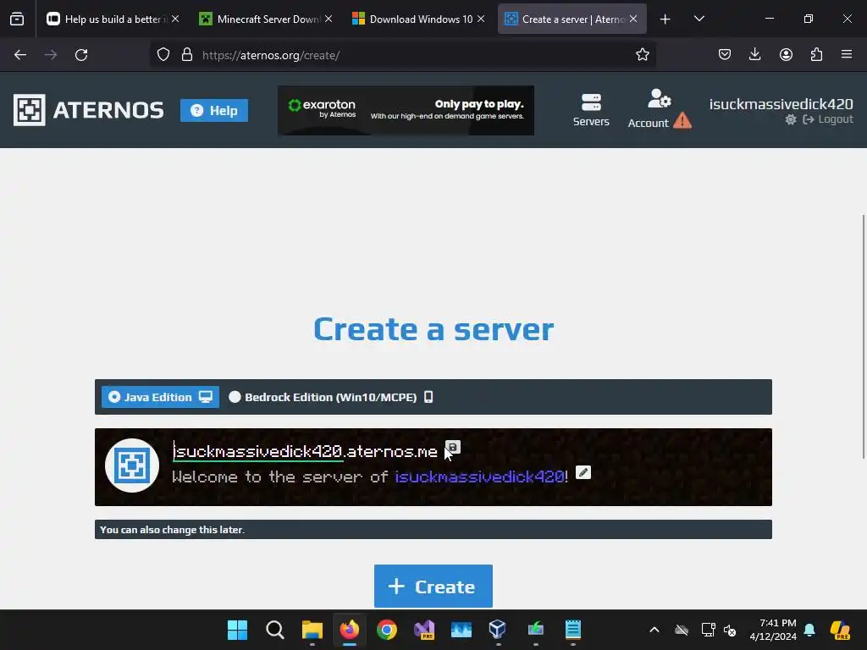Screen dimensions: 867x650
Task: Show hidden system tray icons chevron
Action: point(654,630)
